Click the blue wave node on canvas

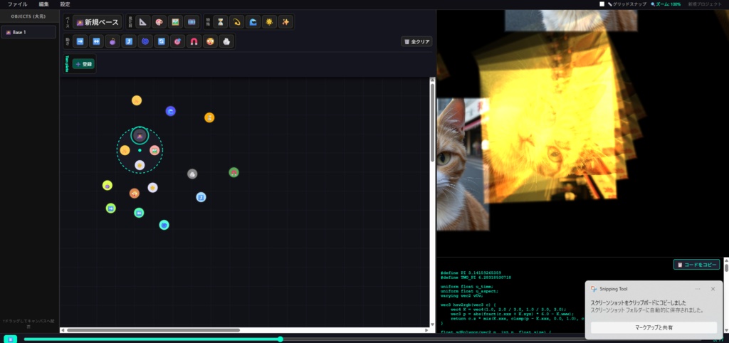point(171,111)
